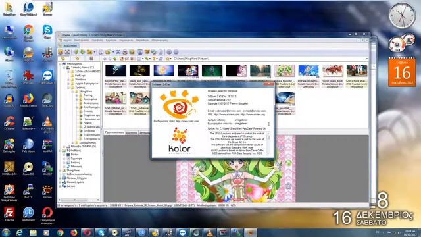Select the black_and_yello thumbnail
The image size is (421, 237).
(139, 76)
